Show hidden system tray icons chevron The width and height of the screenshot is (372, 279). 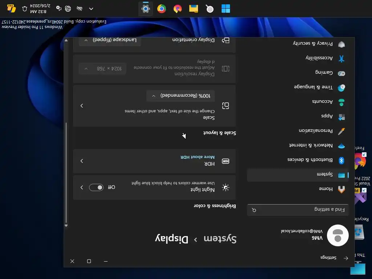point(91,9)
